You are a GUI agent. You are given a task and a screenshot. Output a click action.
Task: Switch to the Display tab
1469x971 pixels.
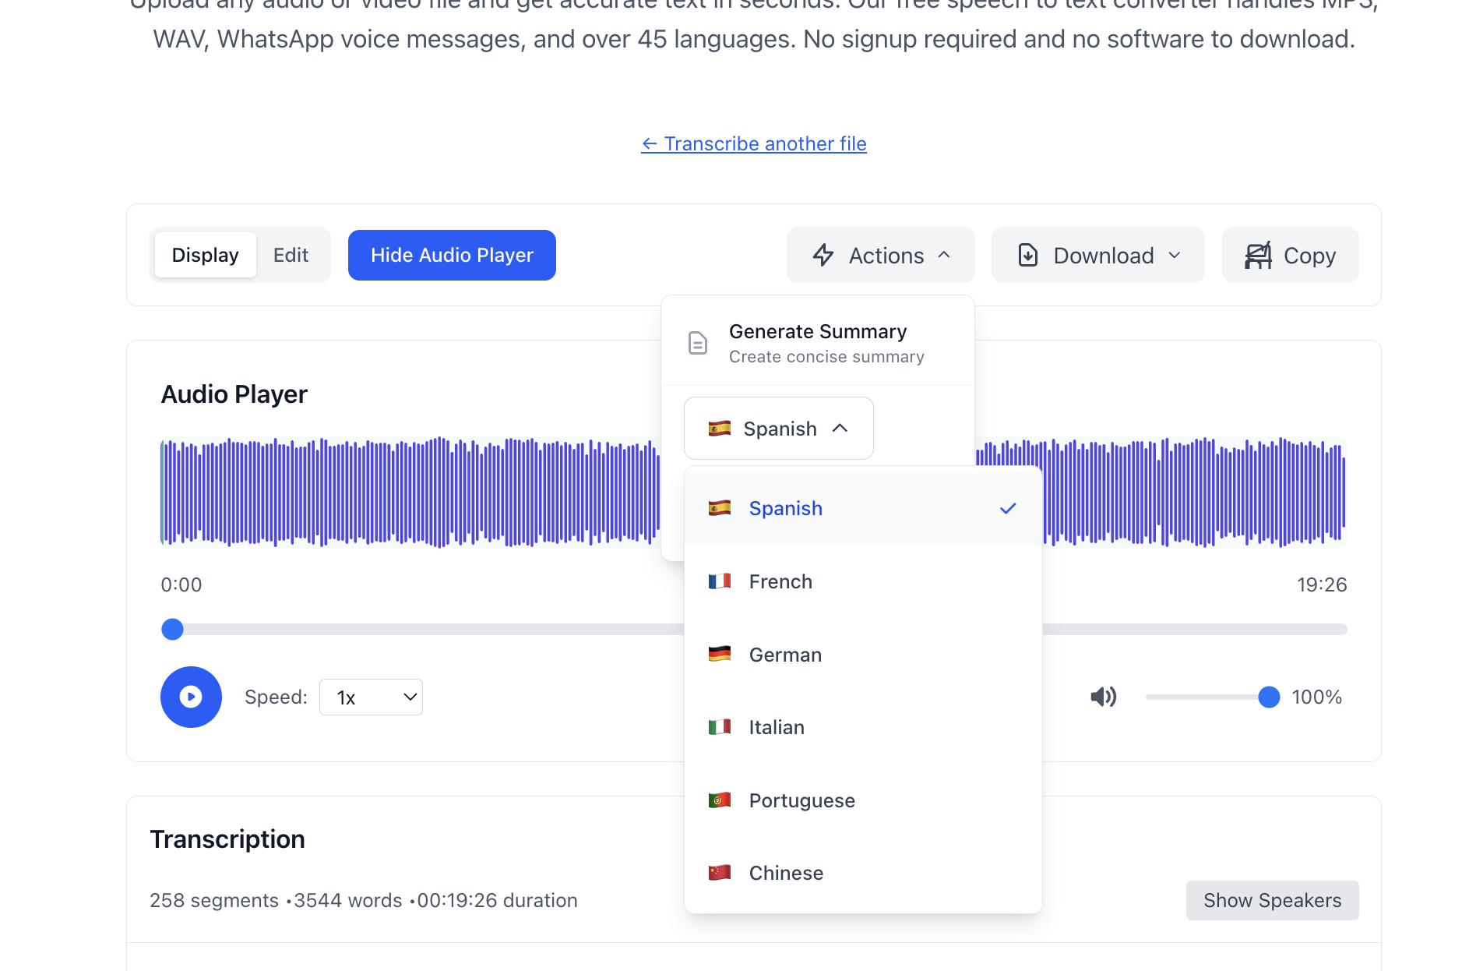[x=205, y=255]
